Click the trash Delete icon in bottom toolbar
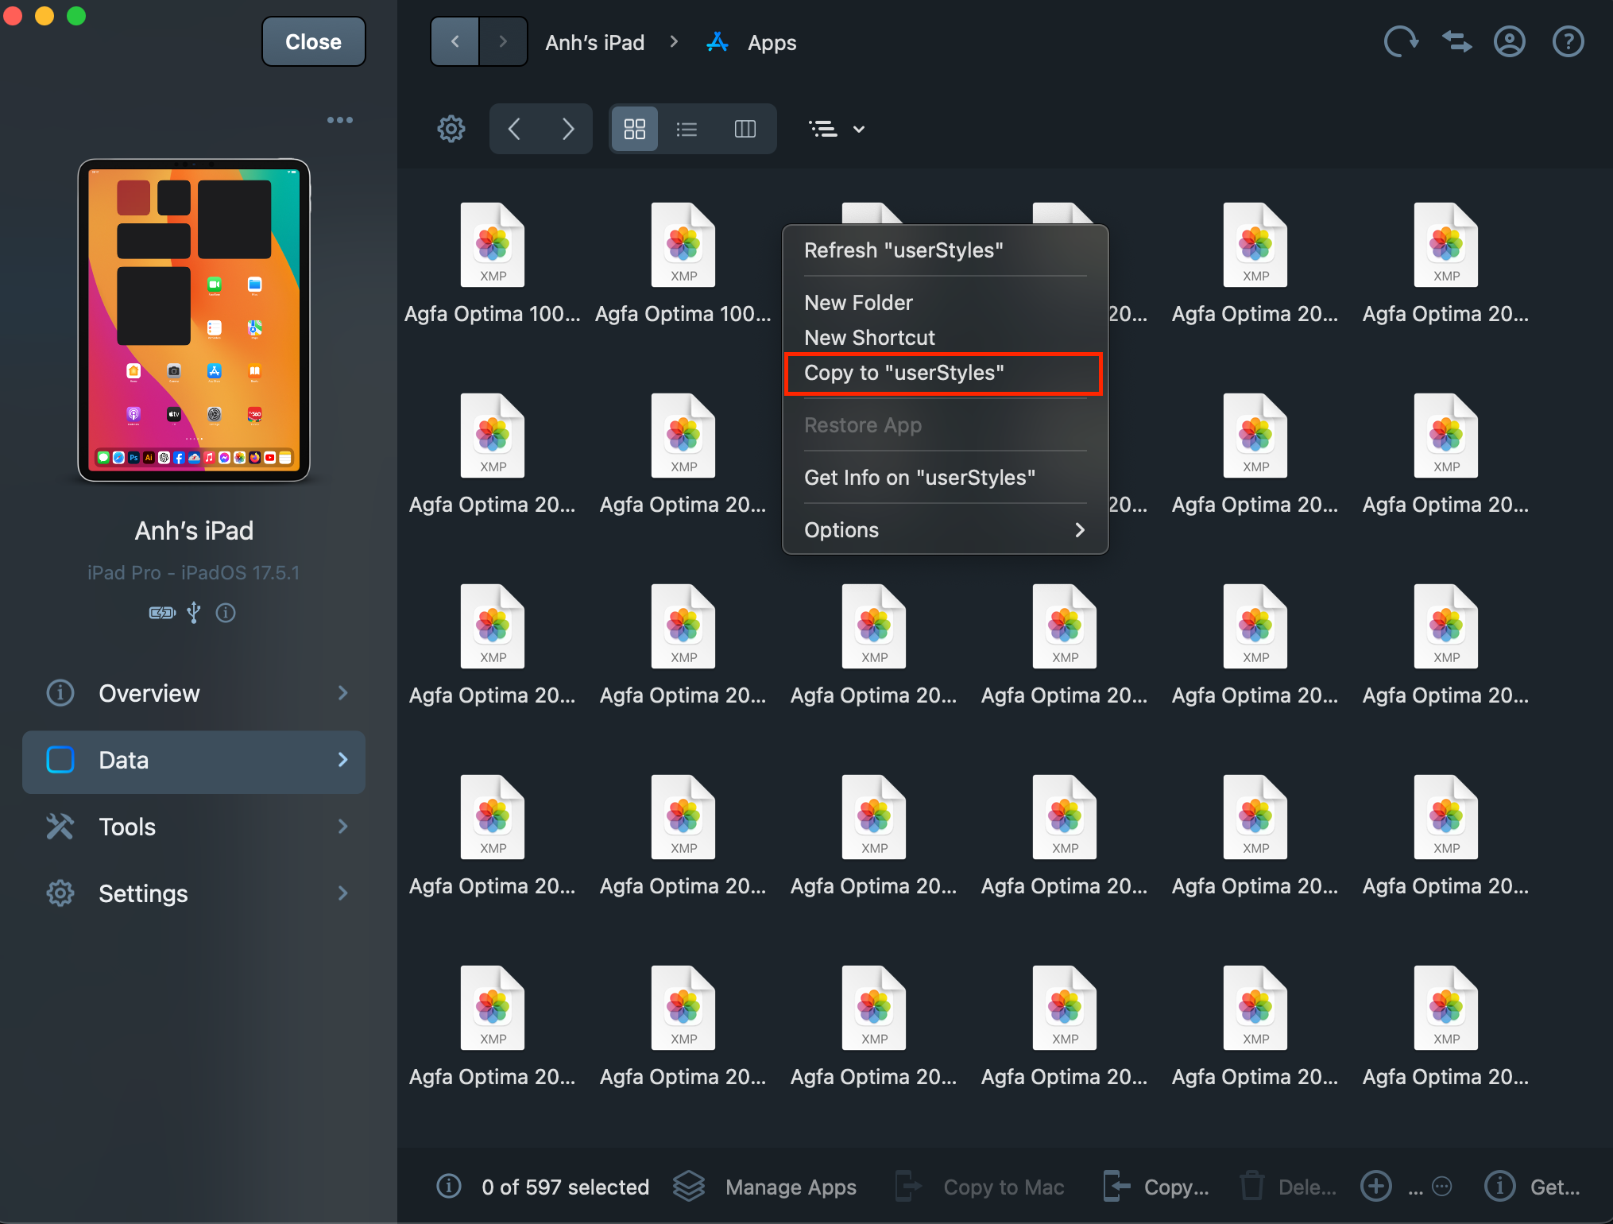1613x1224 pixels. (x=1252, y=1186)
